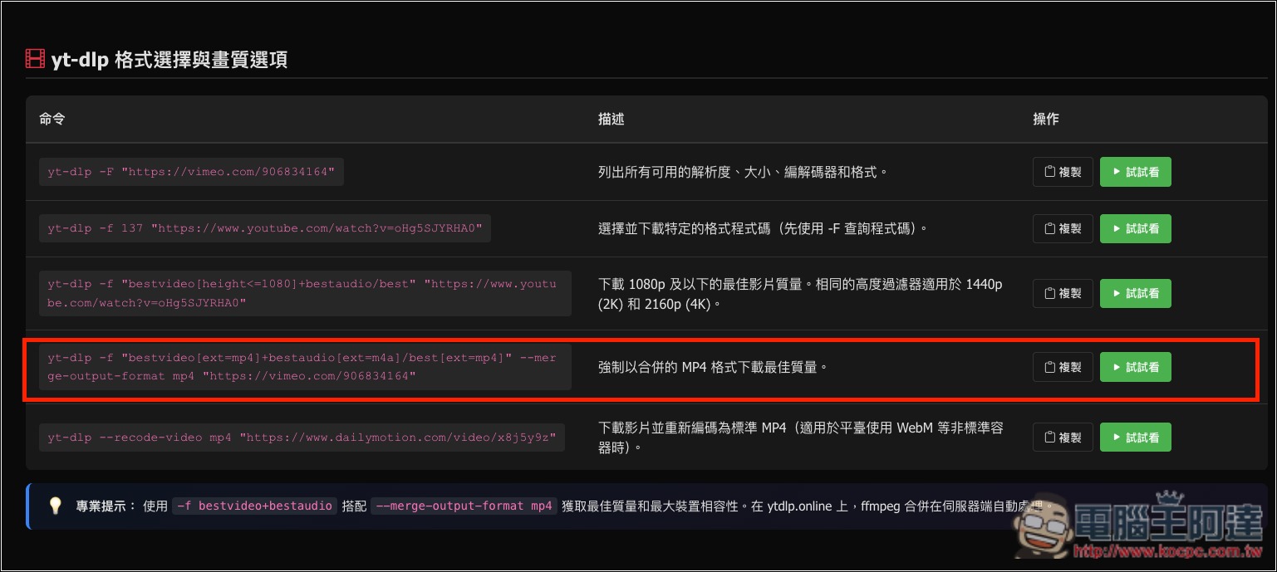The height and width of the screenshot is (572, 1277).
Task: Click the yt-dlp -f 137 youtube command
Action: 265,228
